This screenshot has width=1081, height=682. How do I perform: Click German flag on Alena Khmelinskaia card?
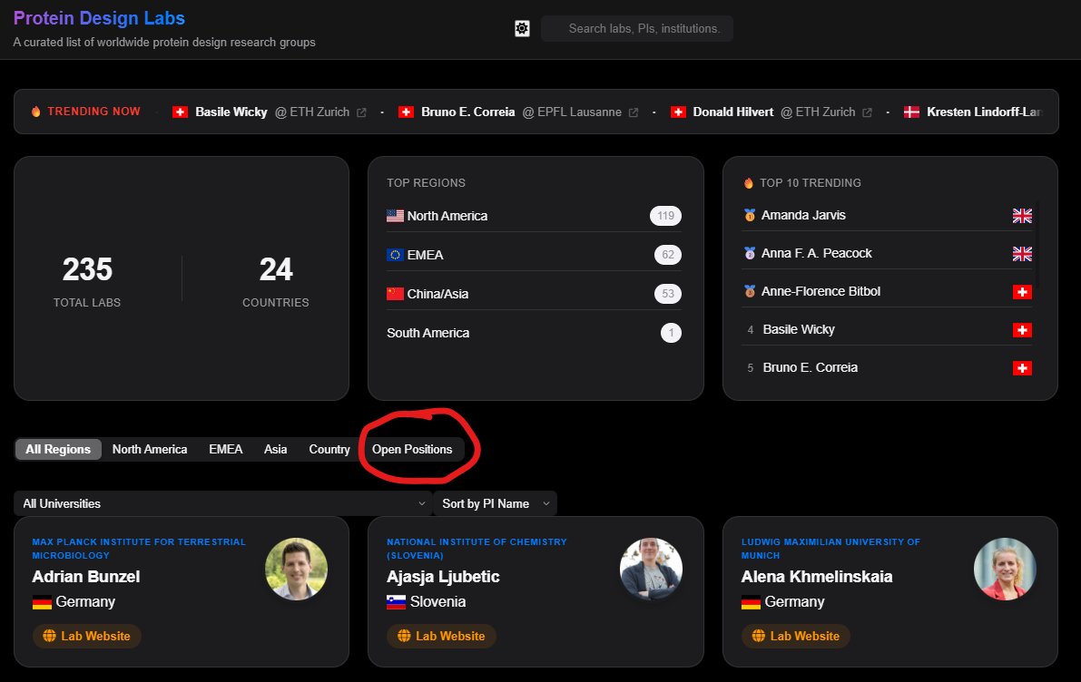[751, 602]
